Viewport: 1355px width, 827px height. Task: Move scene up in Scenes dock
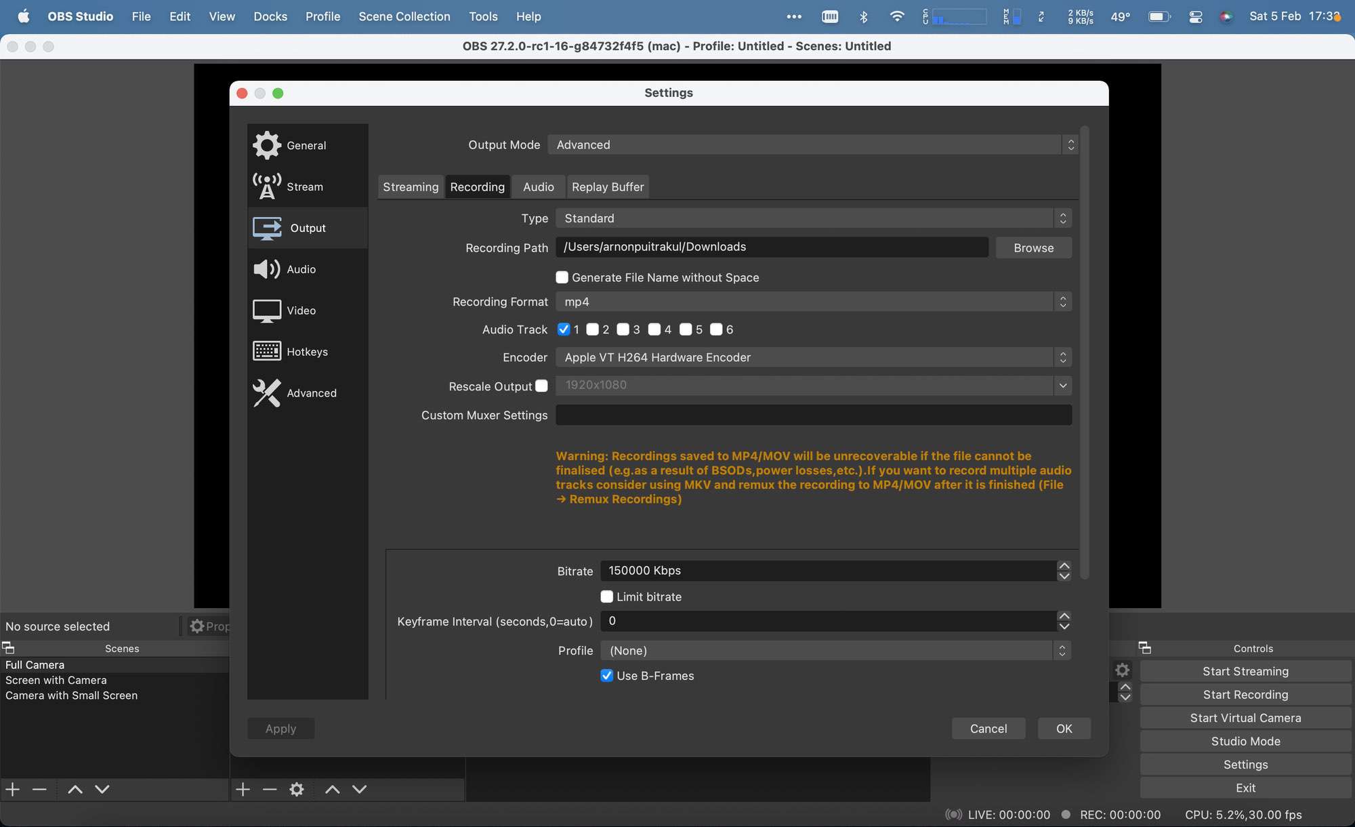[x=75, y=789]
